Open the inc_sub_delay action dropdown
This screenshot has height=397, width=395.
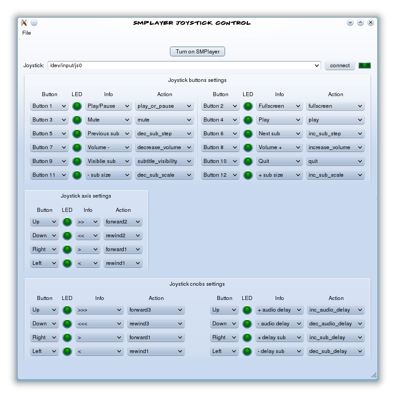[336, 337]
